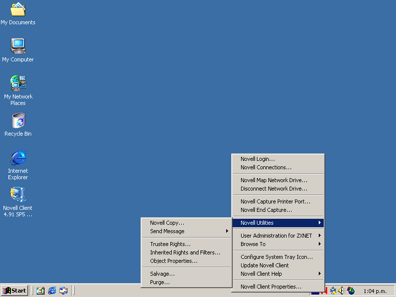
Task: Open Inherited Rights and Filters...
Action: tap(187, 252)
